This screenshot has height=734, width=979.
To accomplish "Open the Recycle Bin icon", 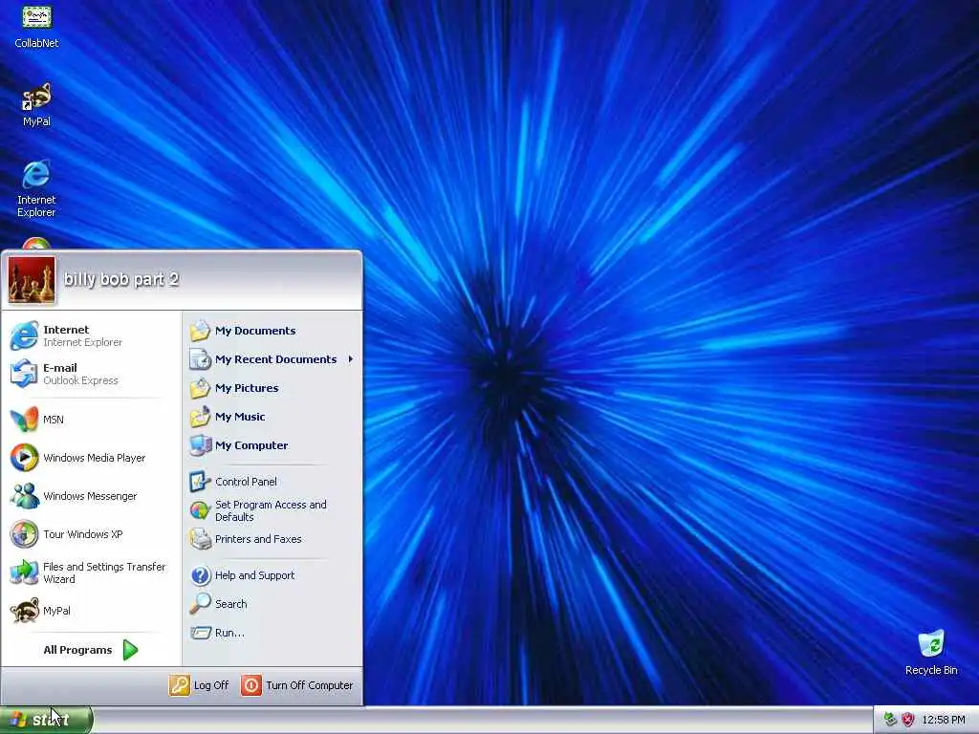I will [x=931, y=653].
